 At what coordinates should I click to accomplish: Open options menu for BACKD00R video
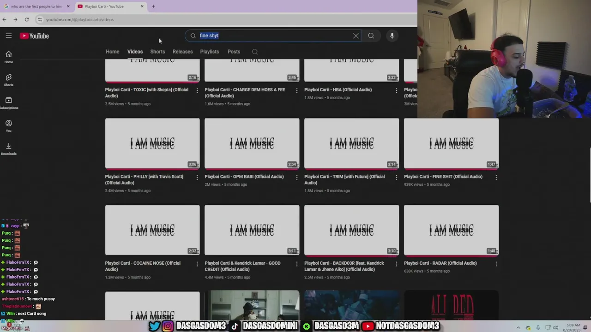[397, 264]
